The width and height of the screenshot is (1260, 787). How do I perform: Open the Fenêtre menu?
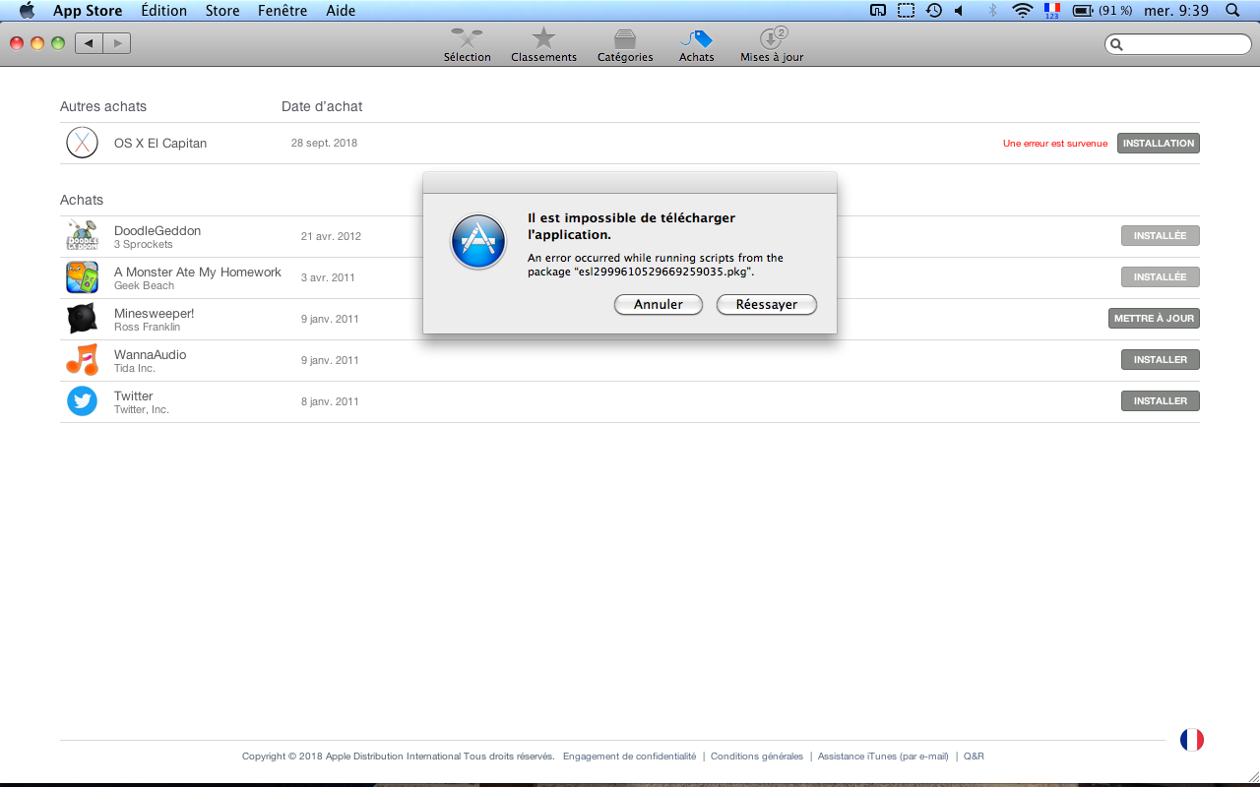tap(282, 11)
